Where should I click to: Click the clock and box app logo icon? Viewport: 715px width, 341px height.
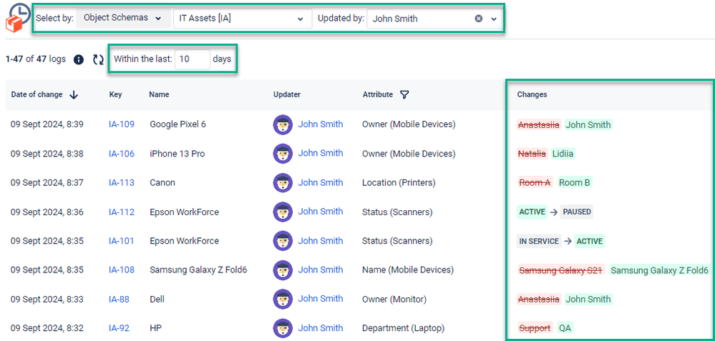tap(16, 17)
